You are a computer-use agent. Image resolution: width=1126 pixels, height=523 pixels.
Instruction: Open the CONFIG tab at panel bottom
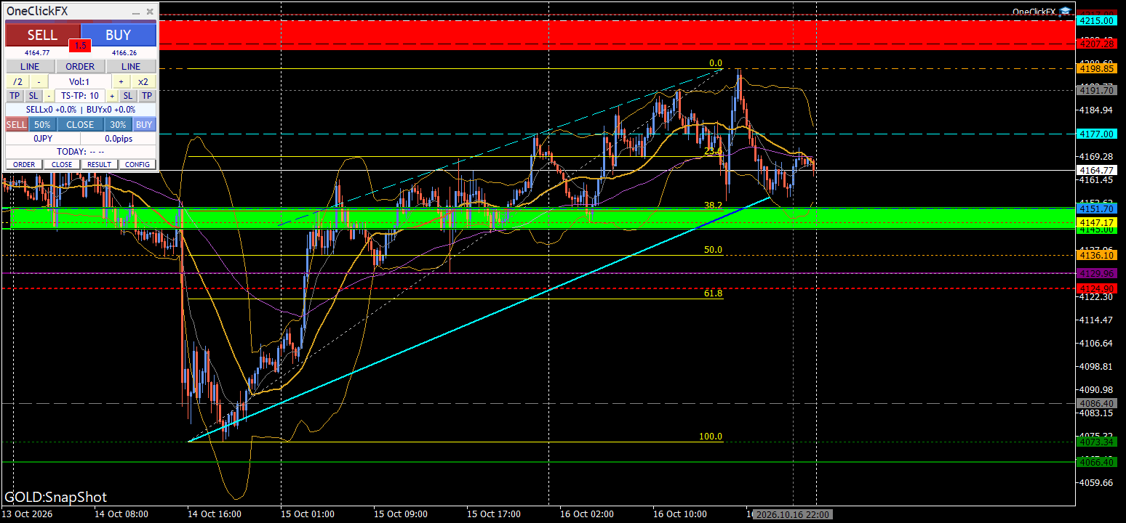point(137,164)
